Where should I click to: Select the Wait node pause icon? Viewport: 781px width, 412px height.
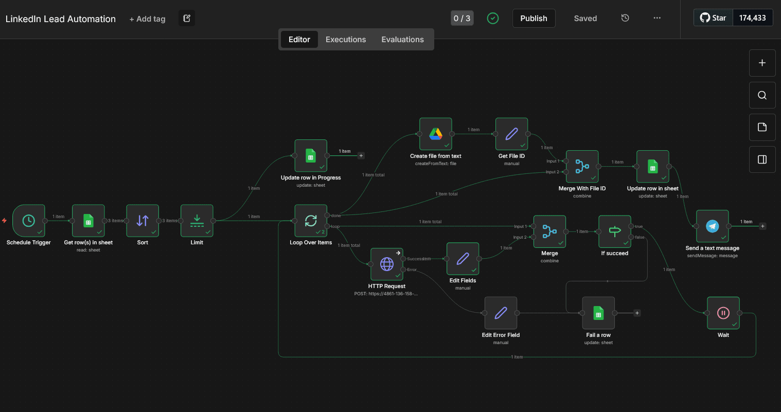[723, 313]
